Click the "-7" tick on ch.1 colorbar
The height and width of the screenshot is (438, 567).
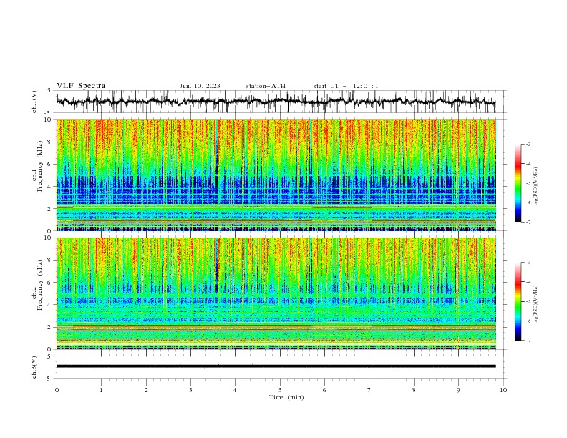(528, 222)
